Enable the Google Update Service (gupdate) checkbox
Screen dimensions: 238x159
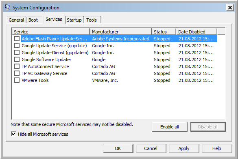pyautogui.click(x=17, y=46)
